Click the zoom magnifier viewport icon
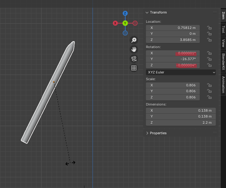The image size is (226, 188). 134,40
